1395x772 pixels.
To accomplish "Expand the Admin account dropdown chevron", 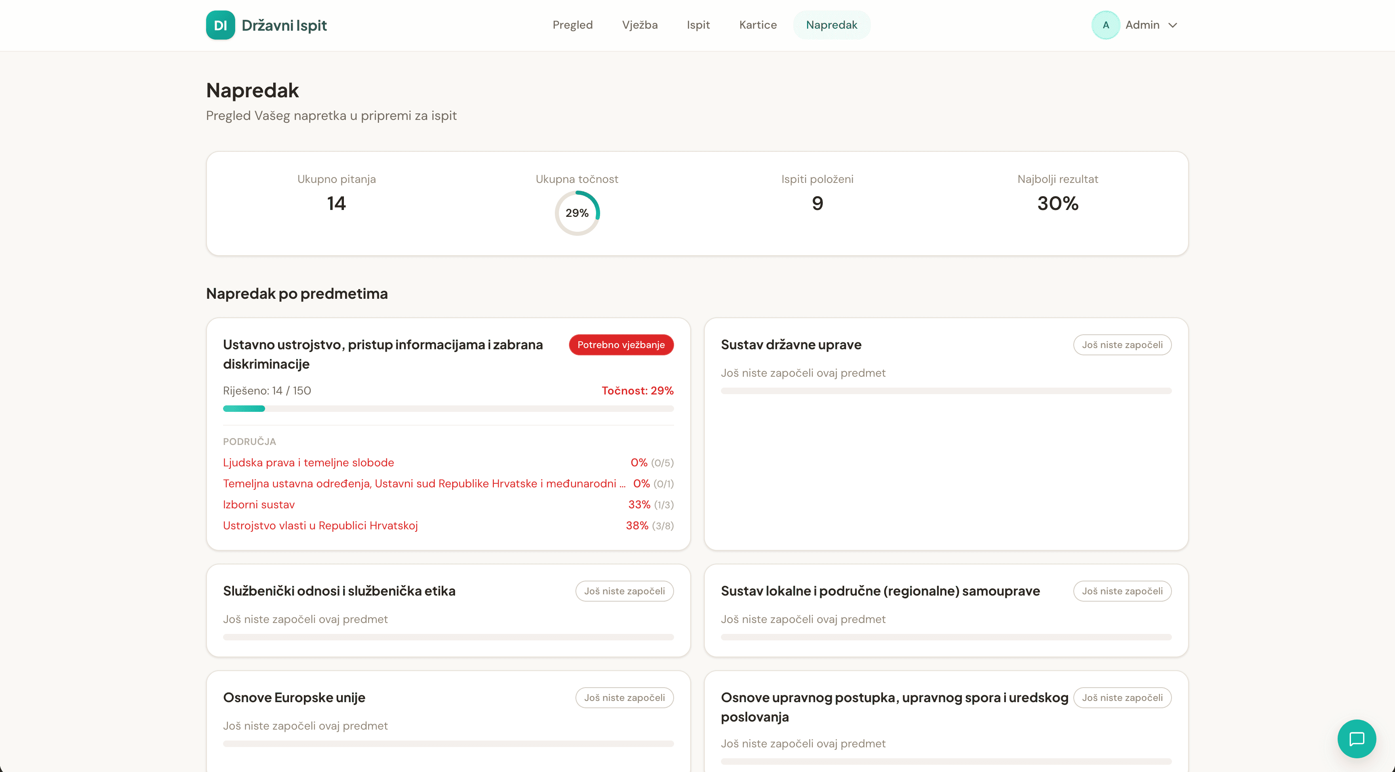I will point(1173,25).
